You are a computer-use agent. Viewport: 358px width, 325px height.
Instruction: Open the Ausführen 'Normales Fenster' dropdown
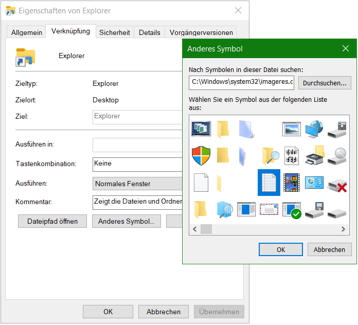(137, 184)
